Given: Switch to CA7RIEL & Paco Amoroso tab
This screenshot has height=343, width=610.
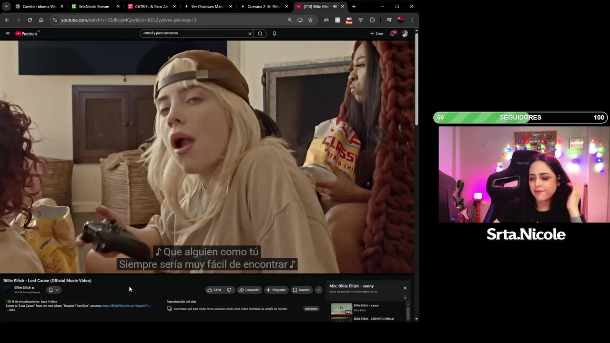Looking at the screenshot, I should (152, 7).
